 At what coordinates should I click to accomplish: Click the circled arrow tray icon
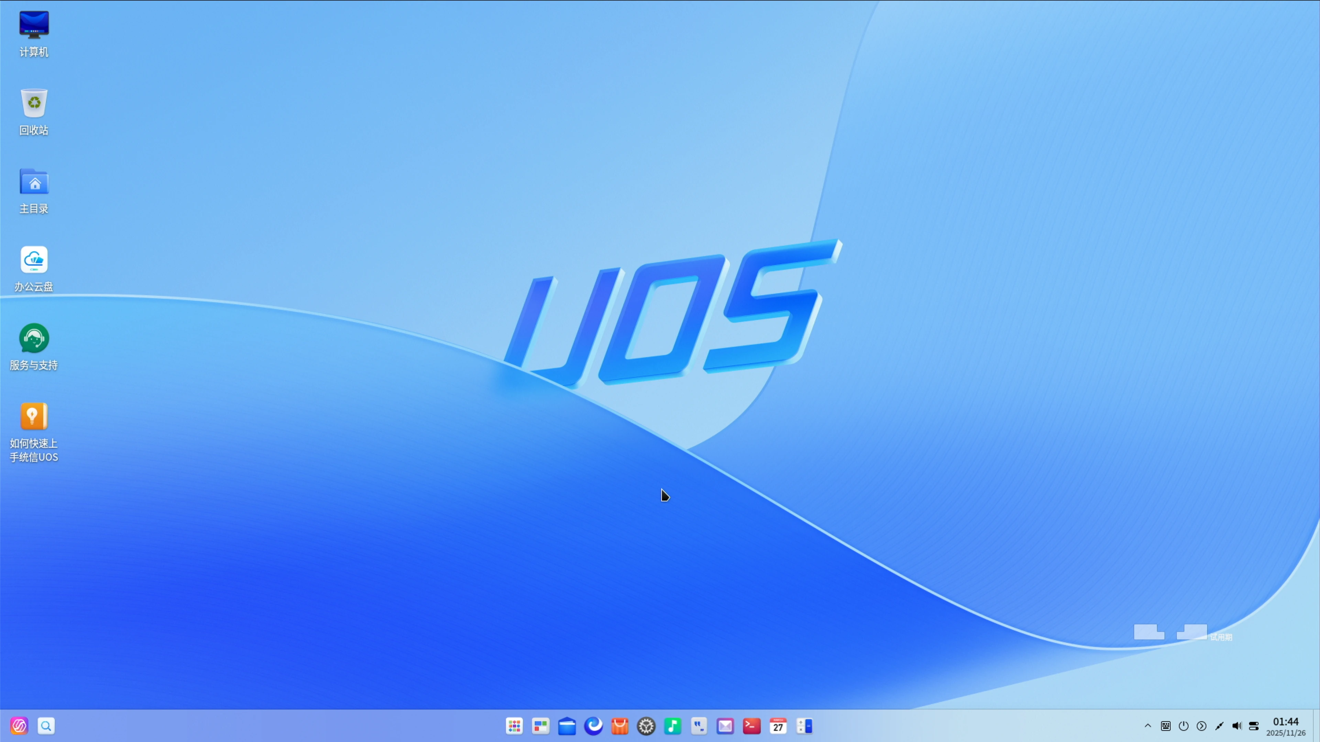(1202, 726)
